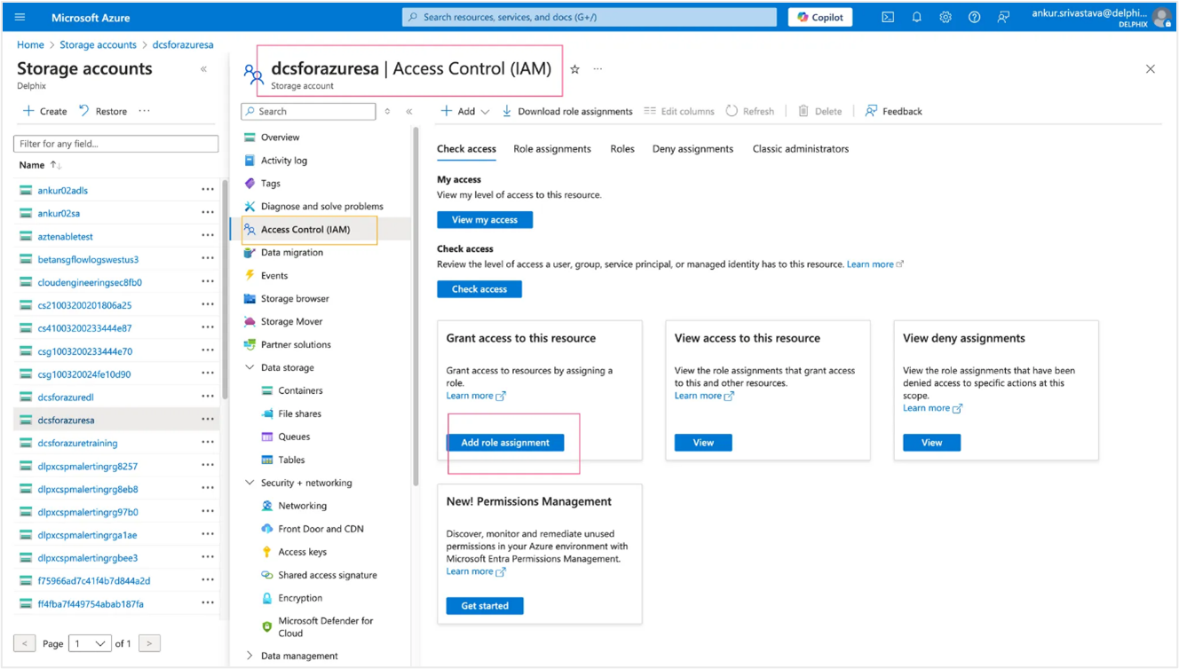
Task: Create a new storage account
Action: pos(45,111)
